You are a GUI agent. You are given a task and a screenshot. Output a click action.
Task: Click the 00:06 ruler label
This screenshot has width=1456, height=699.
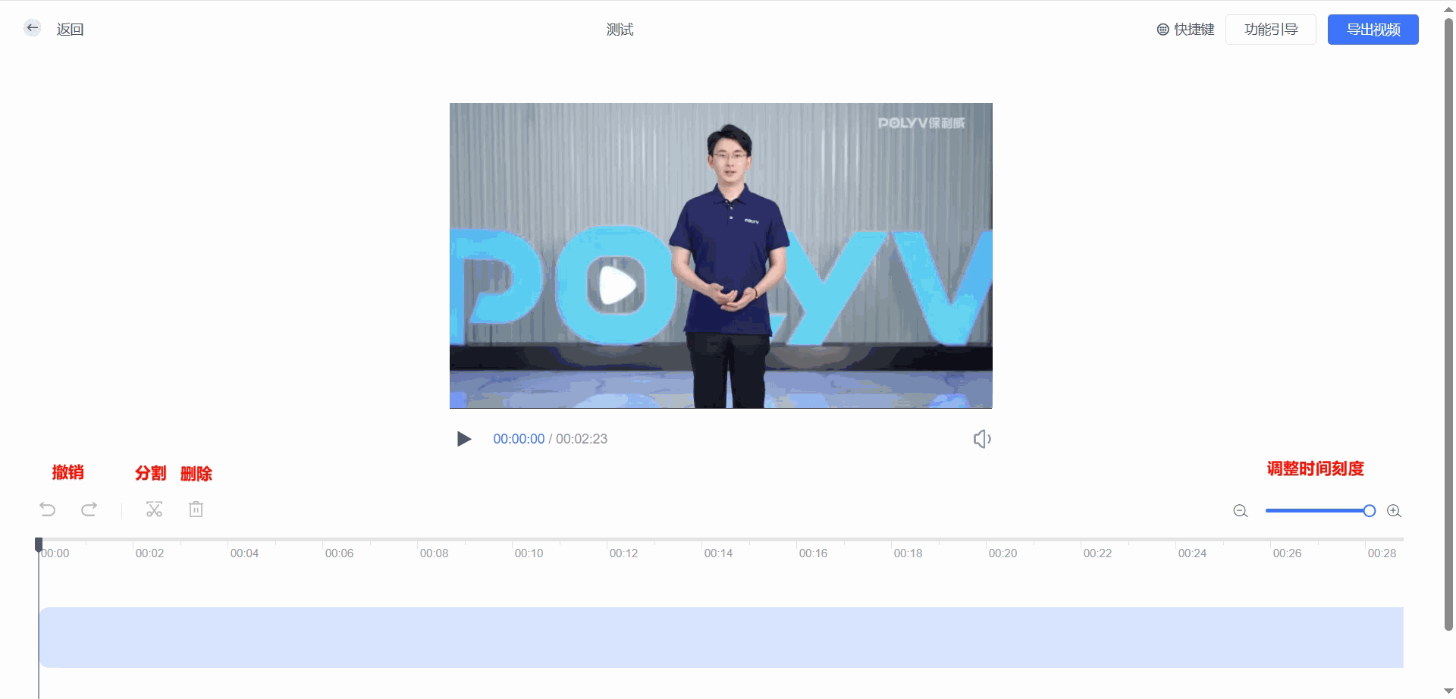[339, 553]
